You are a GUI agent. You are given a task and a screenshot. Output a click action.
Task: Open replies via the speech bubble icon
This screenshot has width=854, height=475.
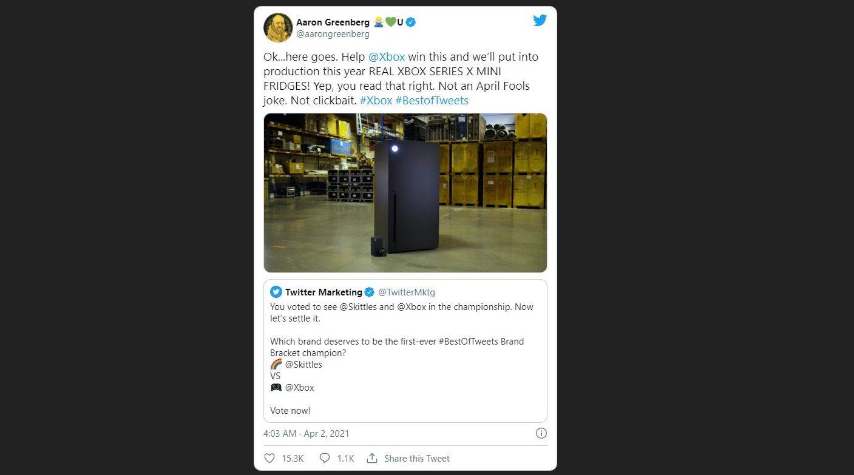tap(325, 458)
